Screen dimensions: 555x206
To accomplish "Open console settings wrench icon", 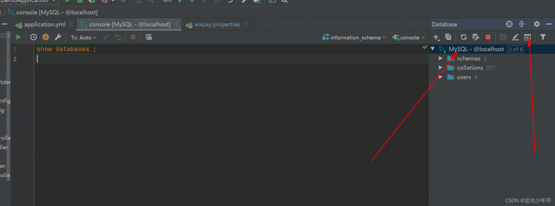I will click(x=58, y=37).
